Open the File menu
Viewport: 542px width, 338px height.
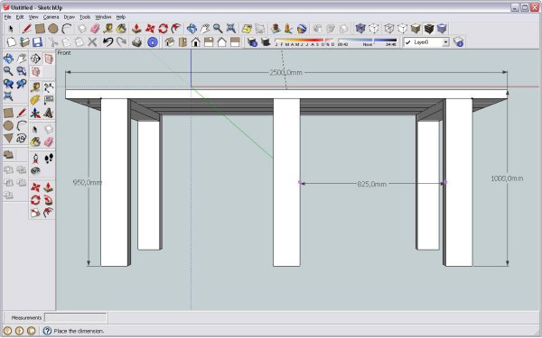[8, 17]
